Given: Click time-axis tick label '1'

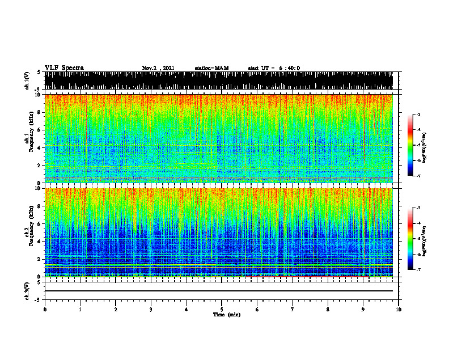Looking at the screenshot, I should [80, 310].
